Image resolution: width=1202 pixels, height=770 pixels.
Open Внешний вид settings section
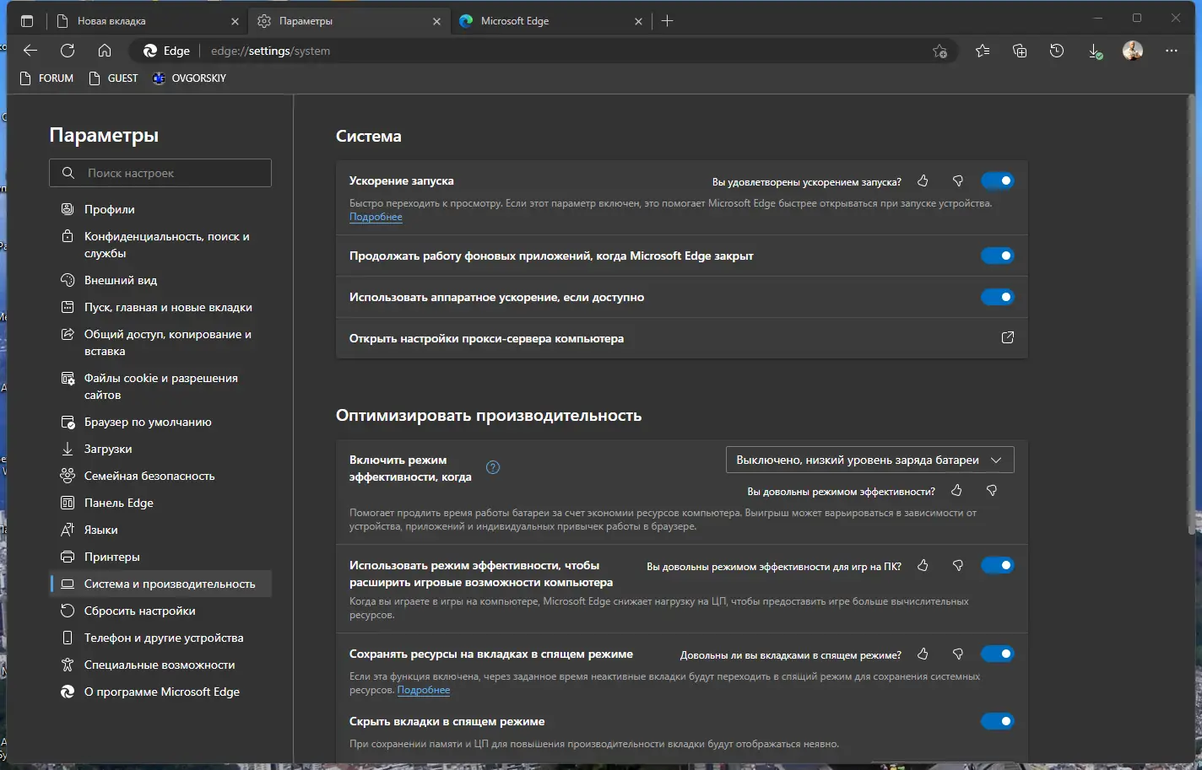160,280
